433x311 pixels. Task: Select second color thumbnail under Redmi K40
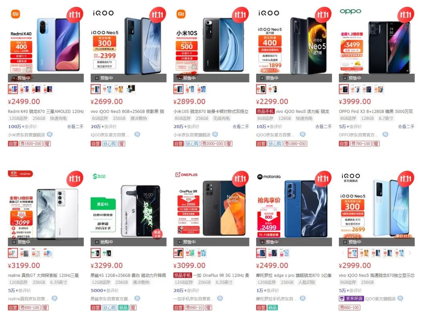point(24,89)
